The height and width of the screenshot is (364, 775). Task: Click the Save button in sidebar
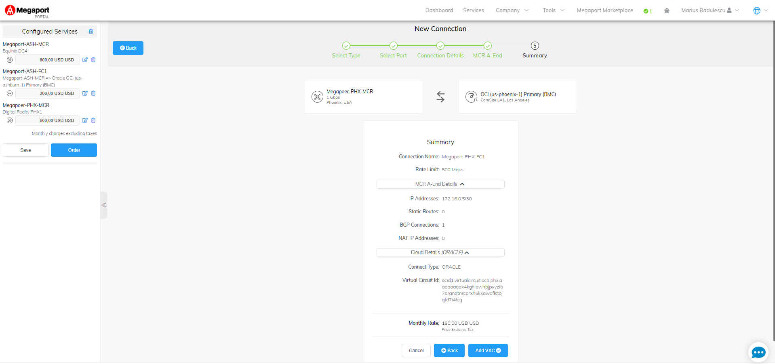pos(25,150)
